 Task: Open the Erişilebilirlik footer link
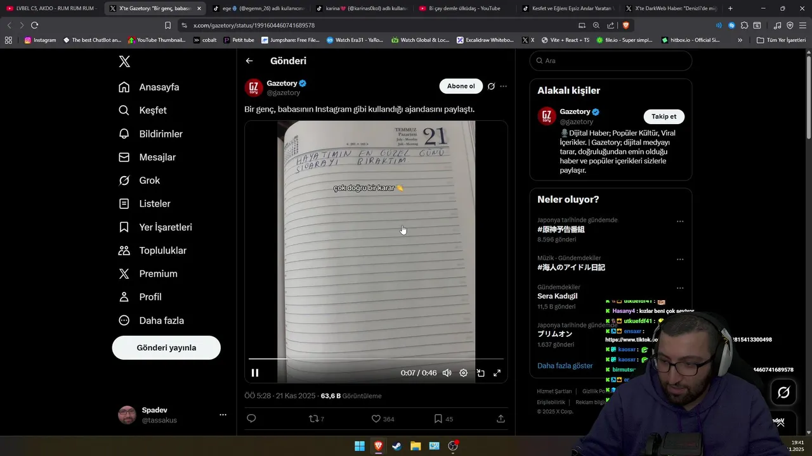tap(551, 402)
